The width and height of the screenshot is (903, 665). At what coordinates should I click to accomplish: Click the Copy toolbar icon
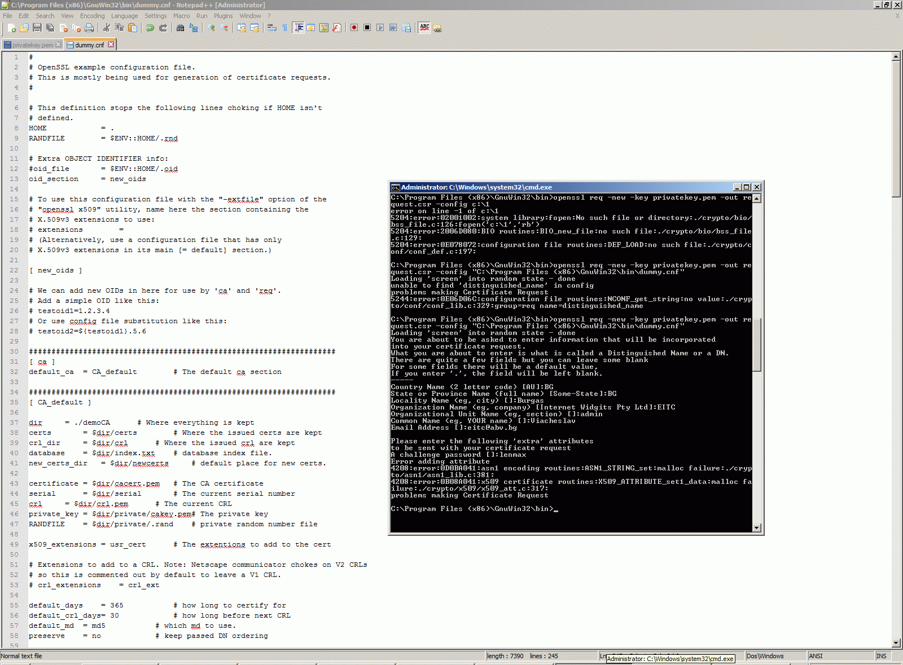pyautogui.click(x=120, y=28)
